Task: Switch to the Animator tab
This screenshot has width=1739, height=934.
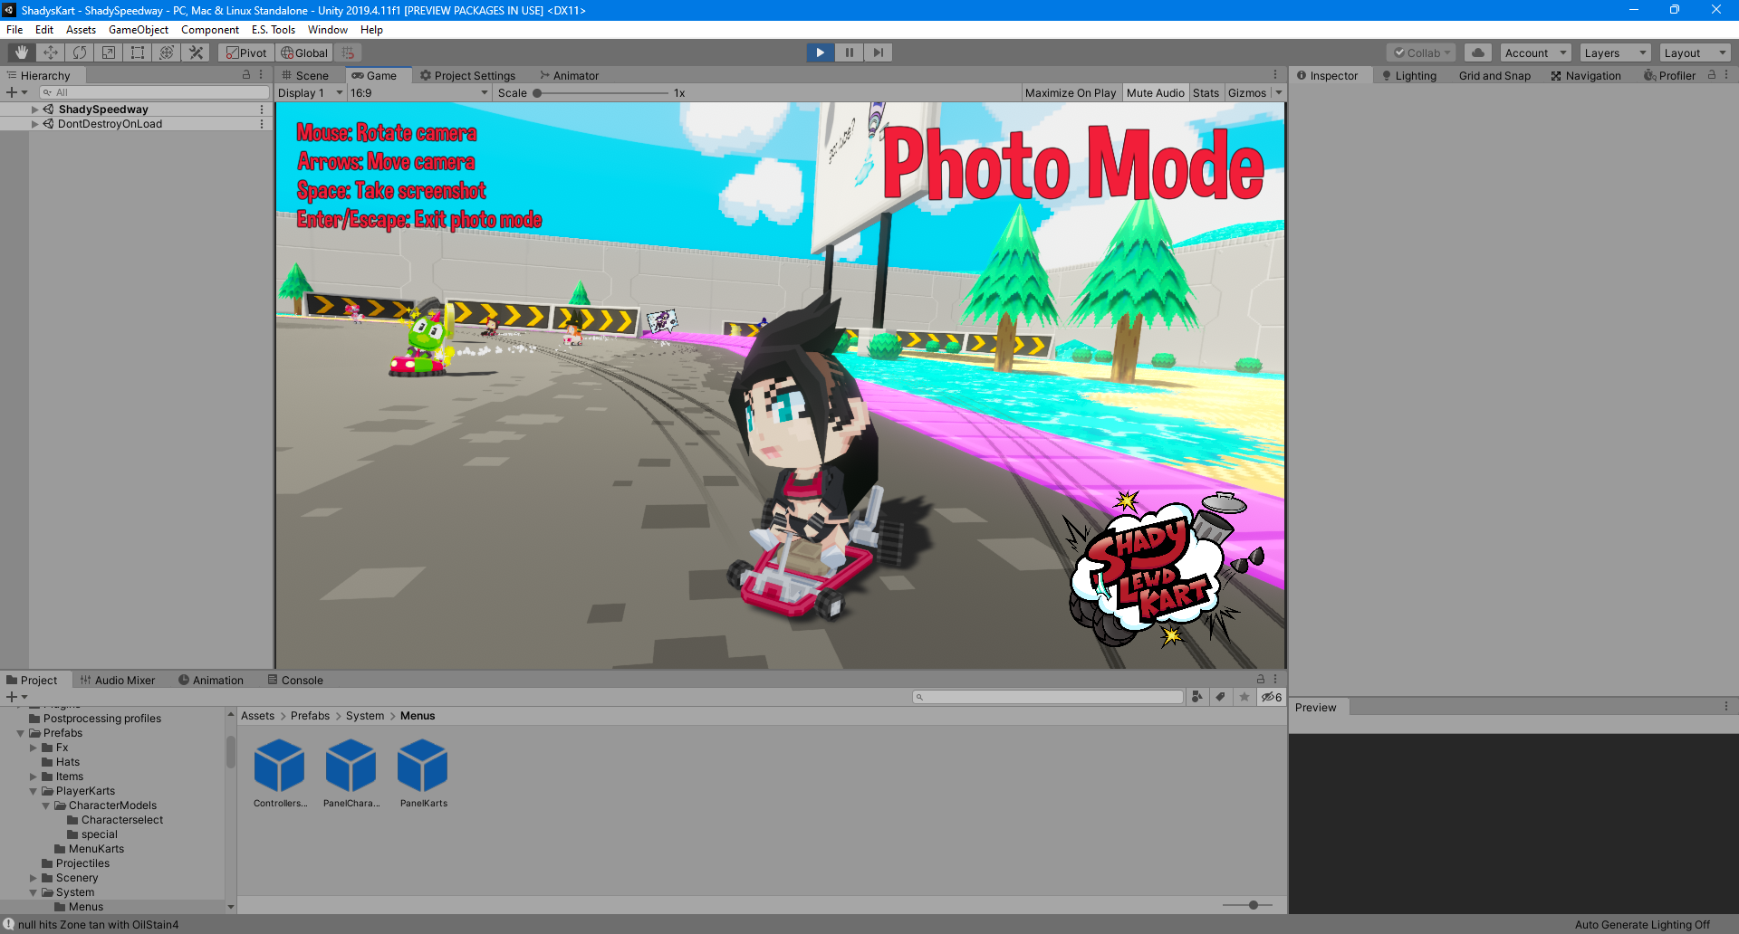Action: click(570, 75)
